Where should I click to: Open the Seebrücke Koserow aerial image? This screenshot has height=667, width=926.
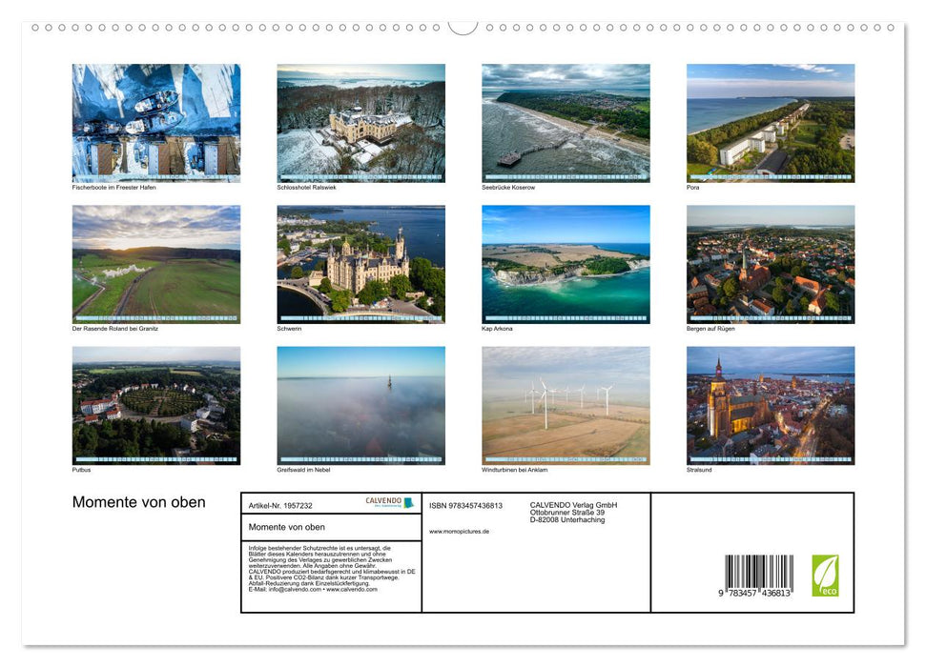click(565, 123)
